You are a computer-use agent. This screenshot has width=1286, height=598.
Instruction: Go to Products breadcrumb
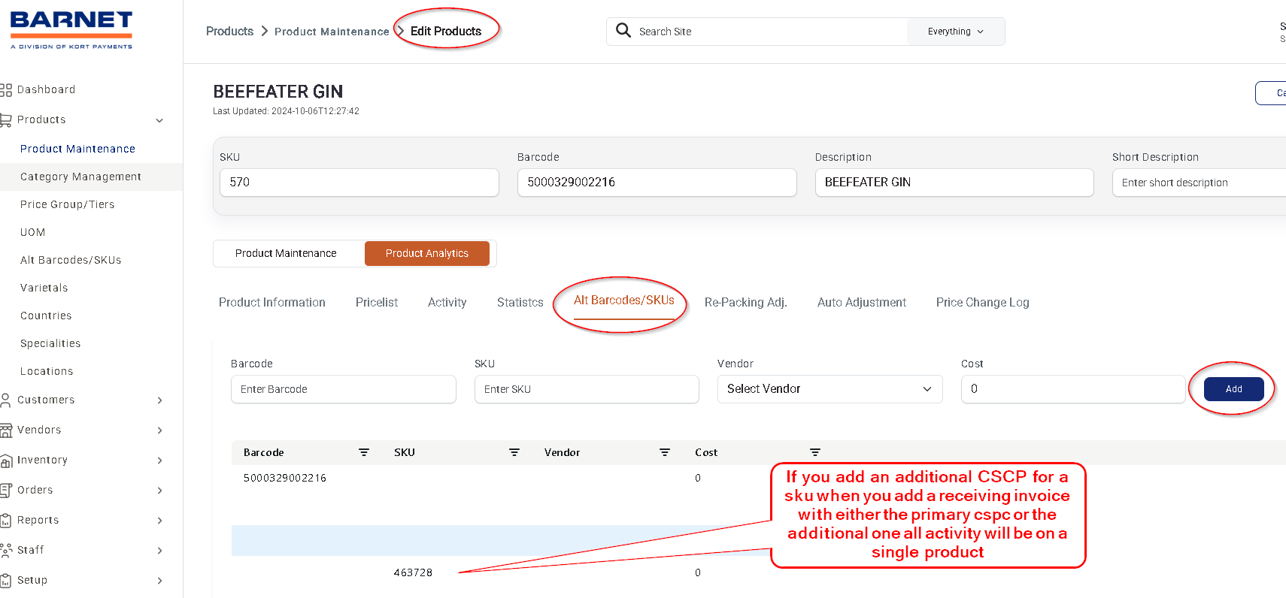(229, 31)
